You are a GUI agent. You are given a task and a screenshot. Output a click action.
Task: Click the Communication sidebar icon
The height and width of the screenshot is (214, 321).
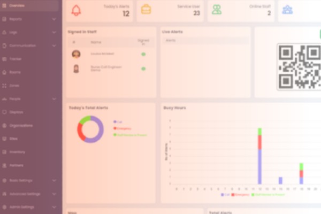click(x=4, y=45)
